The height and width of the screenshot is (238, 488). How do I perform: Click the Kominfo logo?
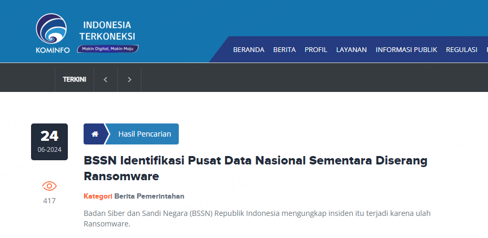[53, 33]
